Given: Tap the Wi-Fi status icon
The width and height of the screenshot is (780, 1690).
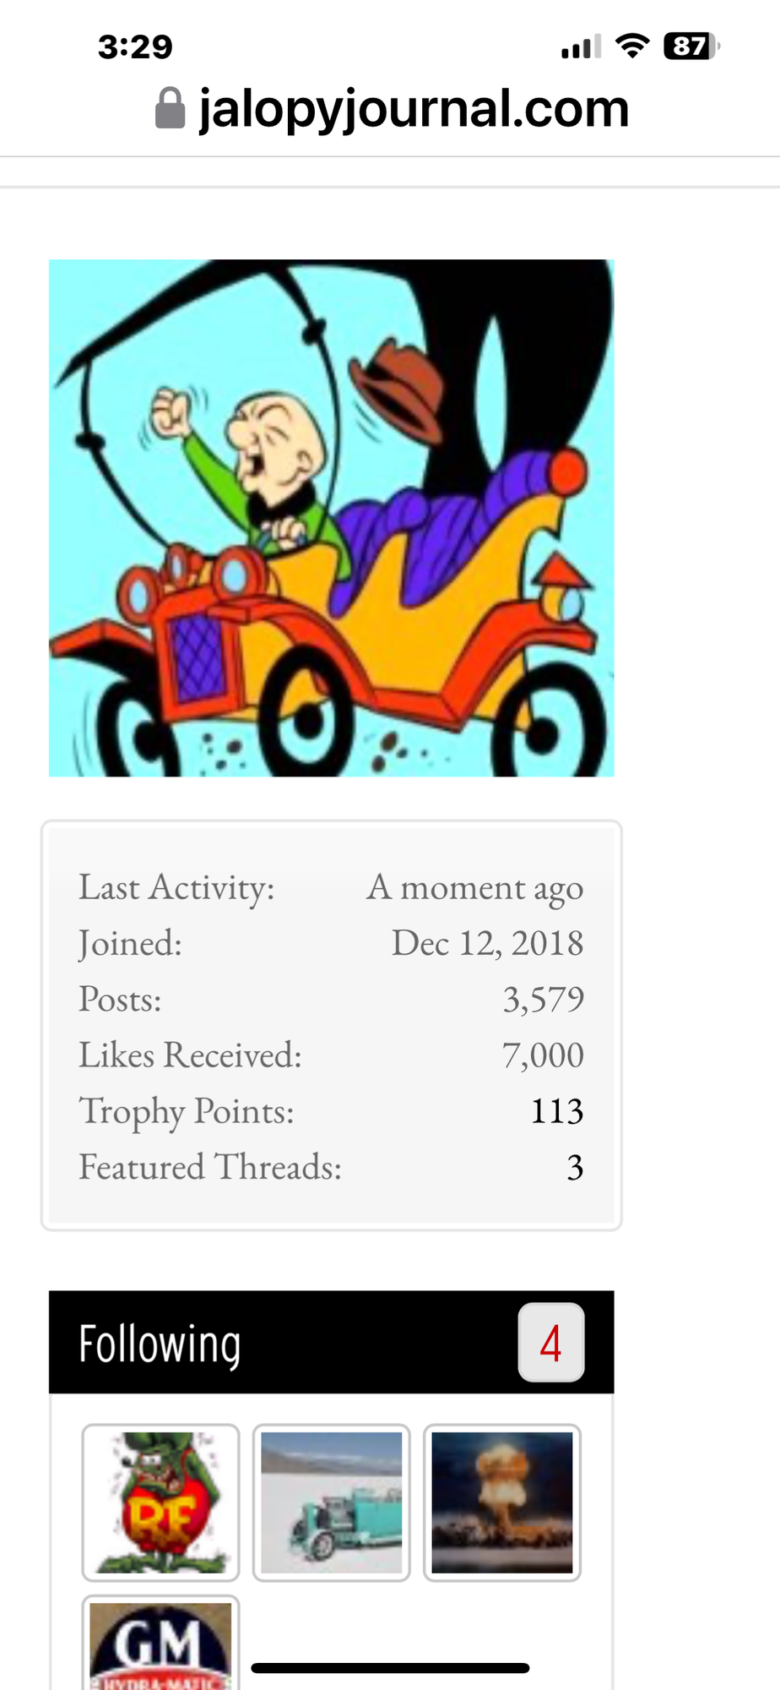Looking at the screenshot, I should [x=632, y=46].
